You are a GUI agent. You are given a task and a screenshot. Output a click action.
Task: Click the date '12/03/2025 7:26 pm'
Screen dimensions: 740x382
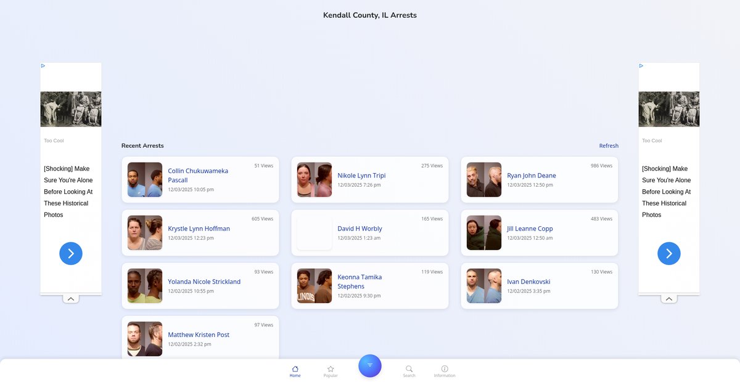click(360, 185)
